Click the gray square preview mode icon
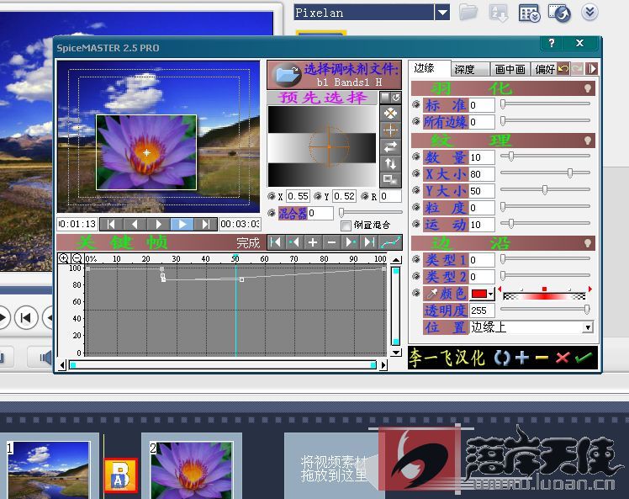Screen dimensions: 629x499 click(385, 97)
